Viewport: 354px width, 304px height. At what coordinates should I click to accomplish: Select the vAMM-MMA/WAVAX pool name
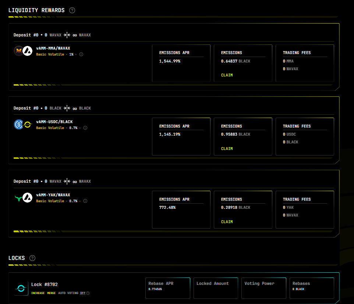53,48
